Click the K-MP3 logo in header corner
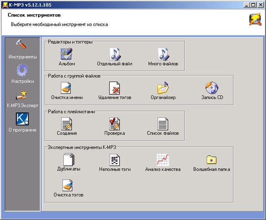The image size is (266, 220). pos(255,20)
